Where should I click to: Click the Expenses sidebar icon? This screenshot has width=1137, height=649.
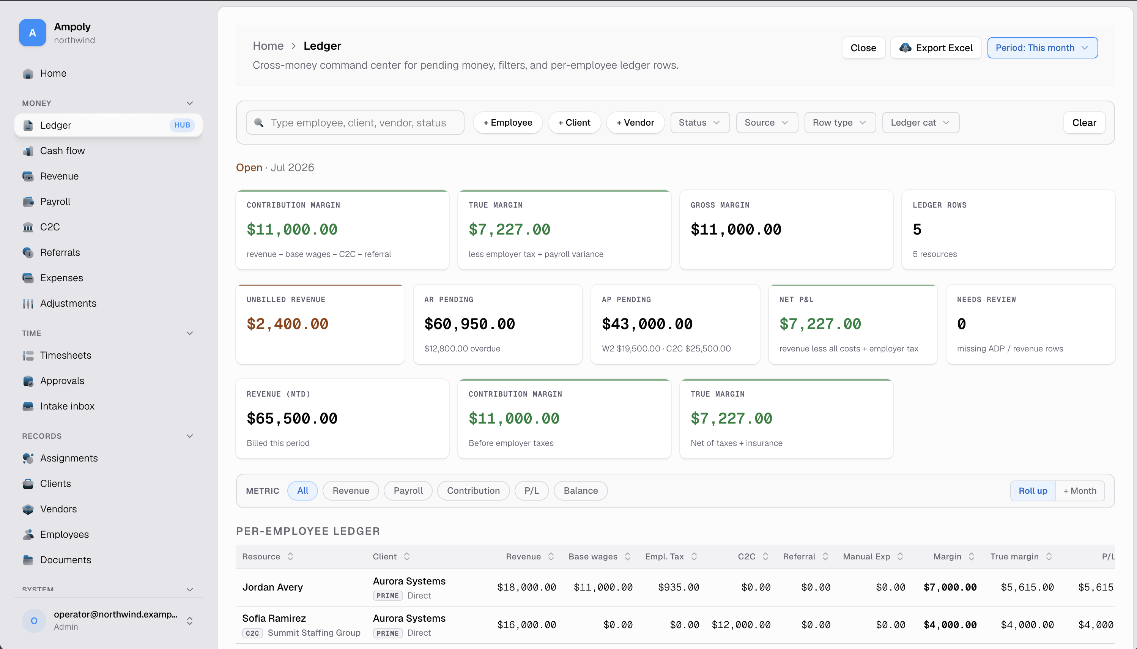[x=28, y=278]
